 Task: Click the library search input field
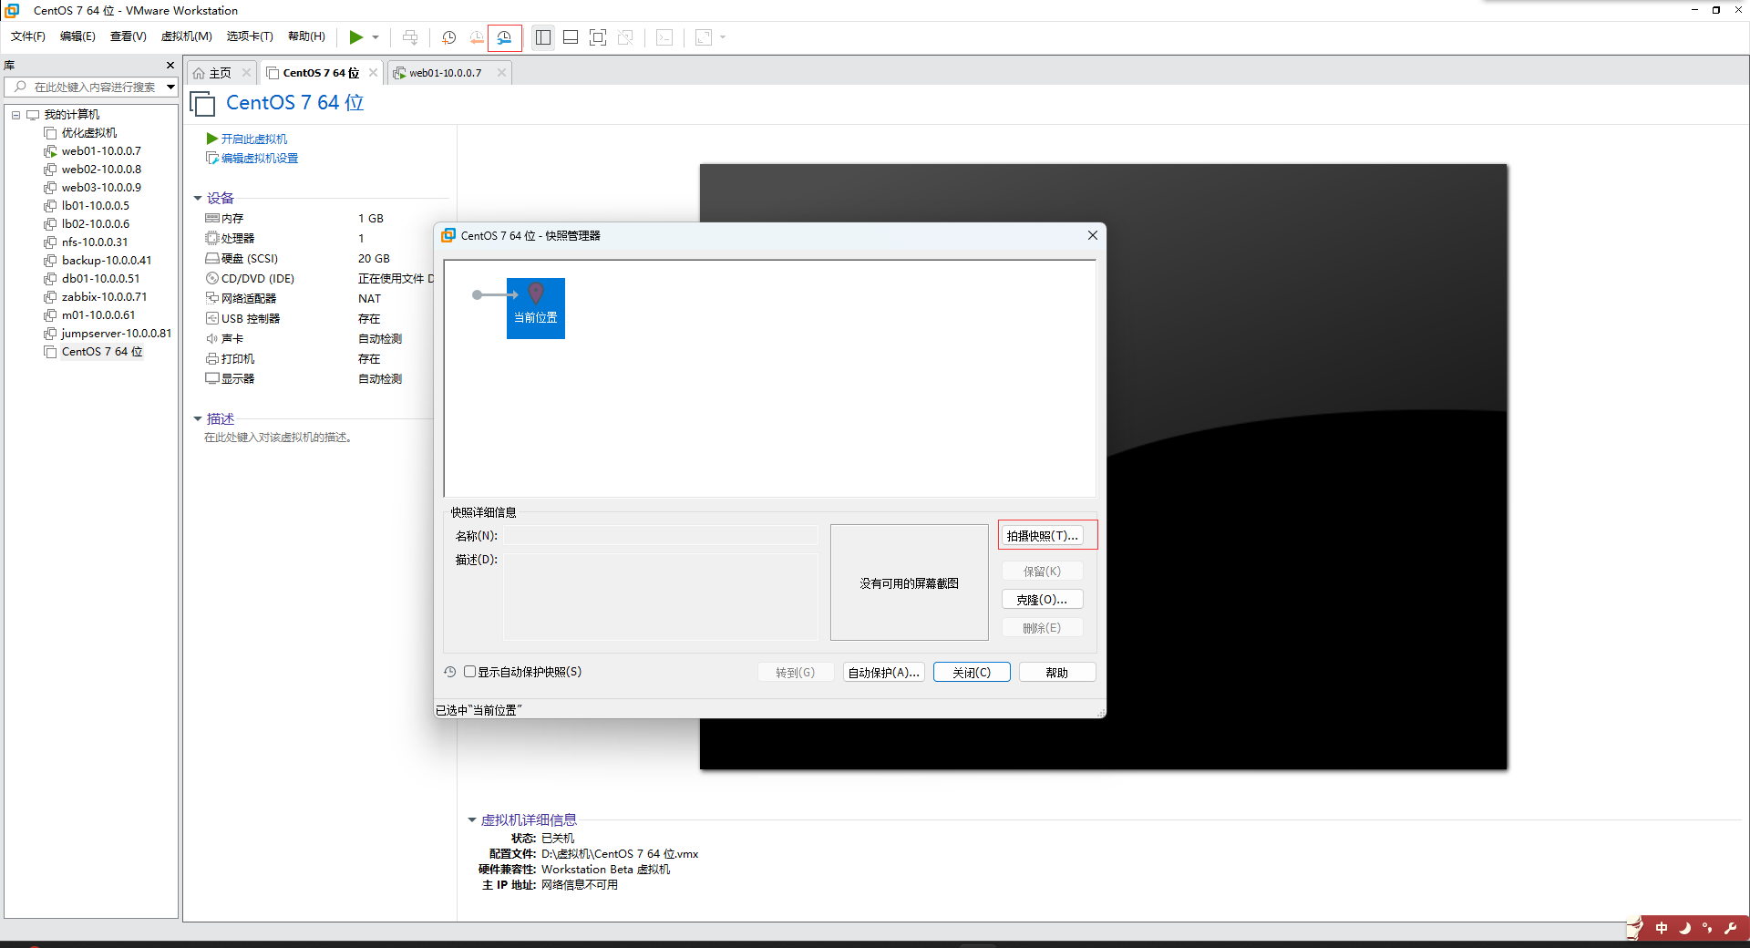(x=95, y=87)
